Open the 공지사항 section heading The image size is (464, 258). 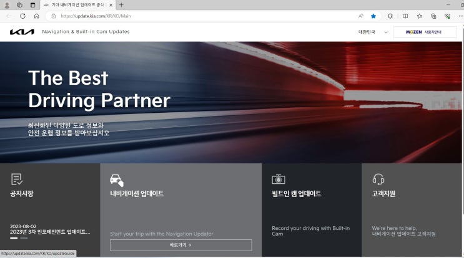(22, 194)
